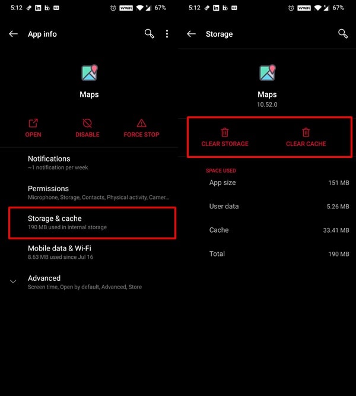Image resolution: width=356 pixels, height=396 pixels.
Task: Tap LinkedIn notification icon in right status bar
Action: coord(216,8)
